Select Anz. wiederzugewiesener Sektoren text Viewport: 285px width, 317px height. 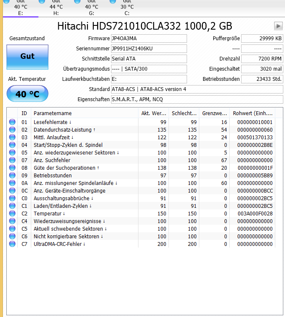(x=76, y=153)
